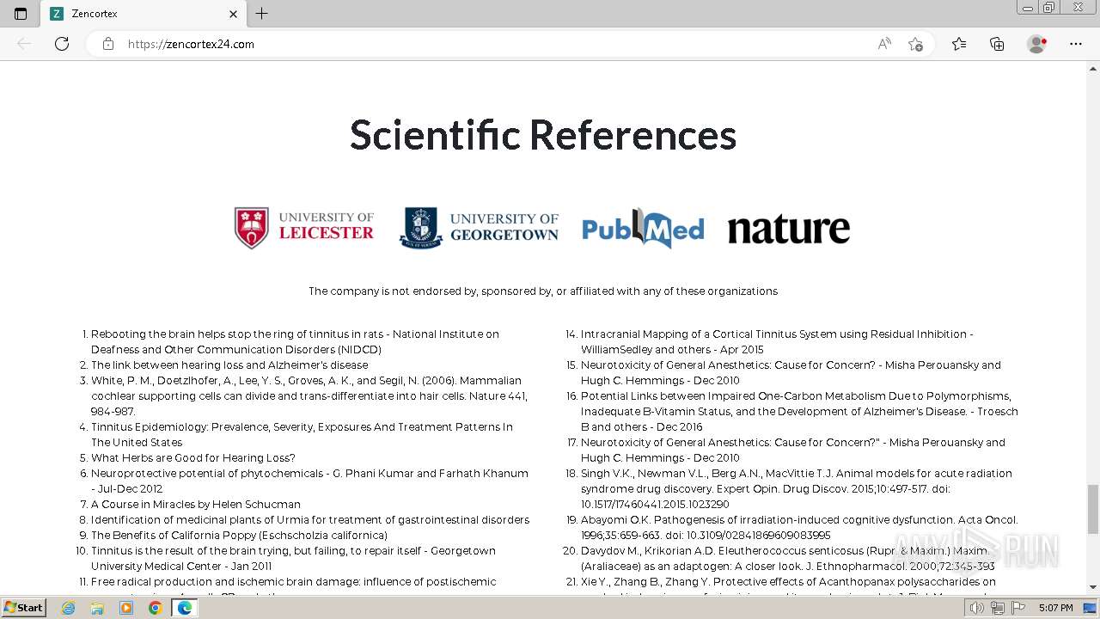Image resolution: width=1100 pixels, height=619 pixels.
Task: Open the Favorites list
Action: [959, 44]
